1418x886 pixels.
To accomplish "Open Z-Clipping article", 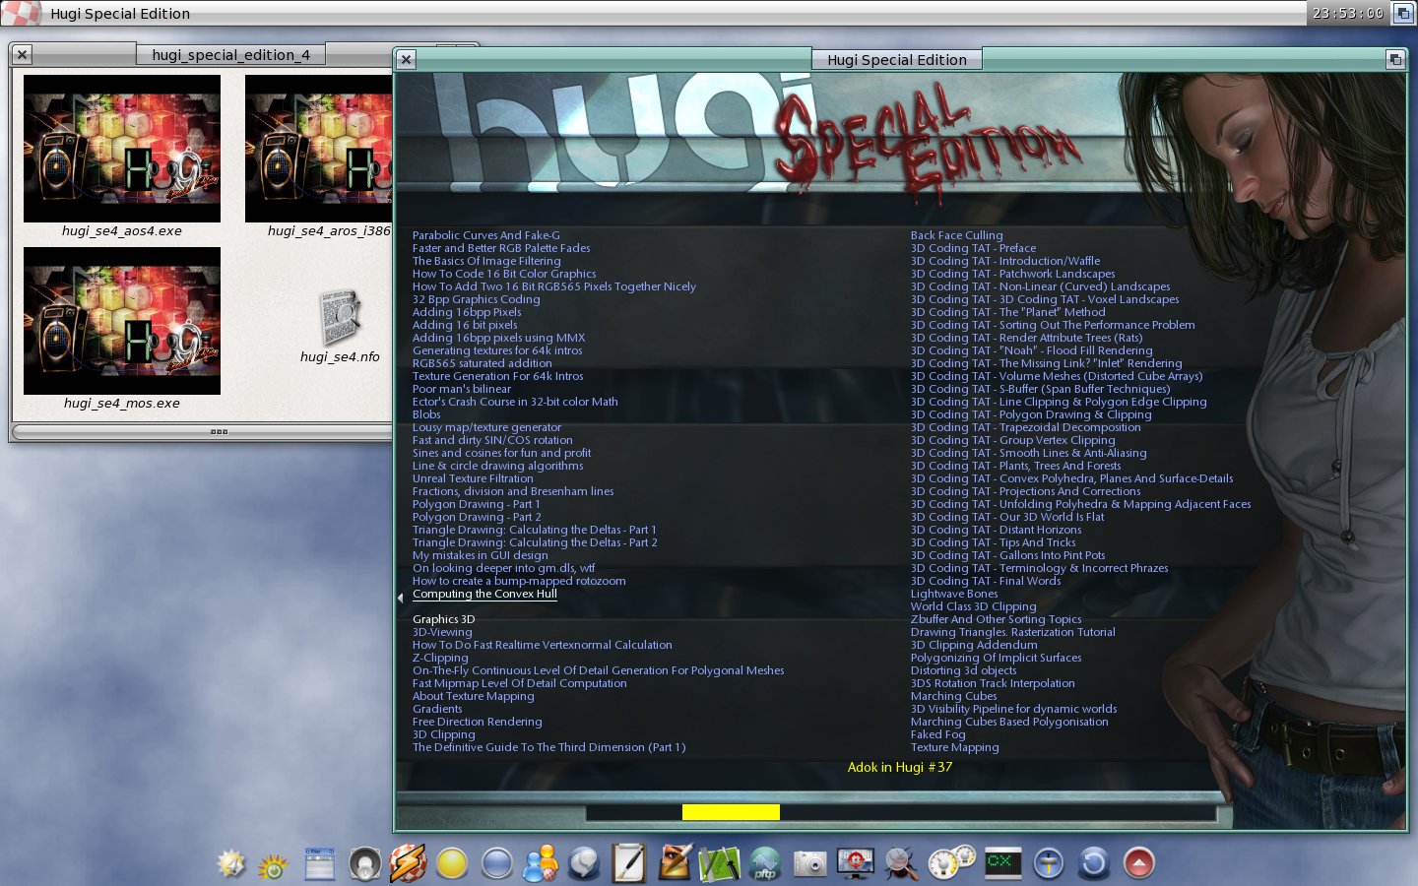I will click(440, 658).
